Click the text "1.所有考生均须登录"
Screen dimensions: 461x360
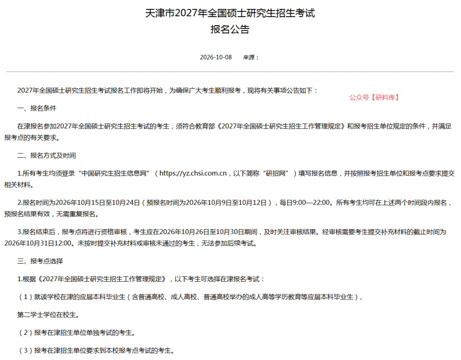pyautogui.click(x=46, y=173)
